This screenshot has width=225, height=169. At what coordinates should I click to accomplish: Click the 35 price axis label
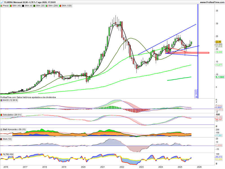(217, 11)
